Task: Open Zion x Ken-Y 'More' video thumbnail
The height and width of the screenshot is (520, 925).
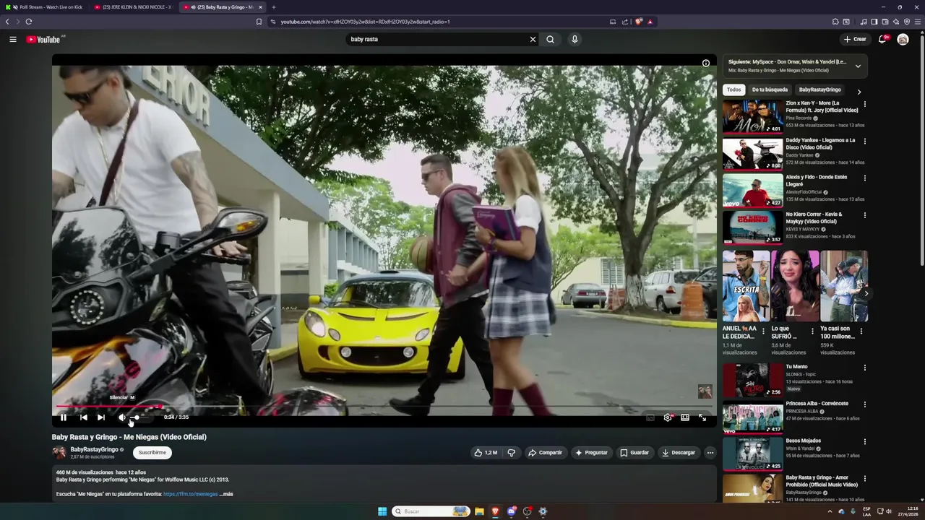Action: [752, 117]
